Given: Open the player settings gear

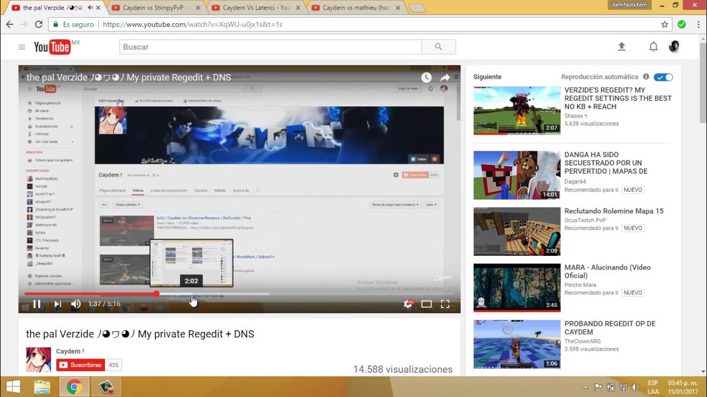Looking at the screenshot, I should (x=408, y=304).
